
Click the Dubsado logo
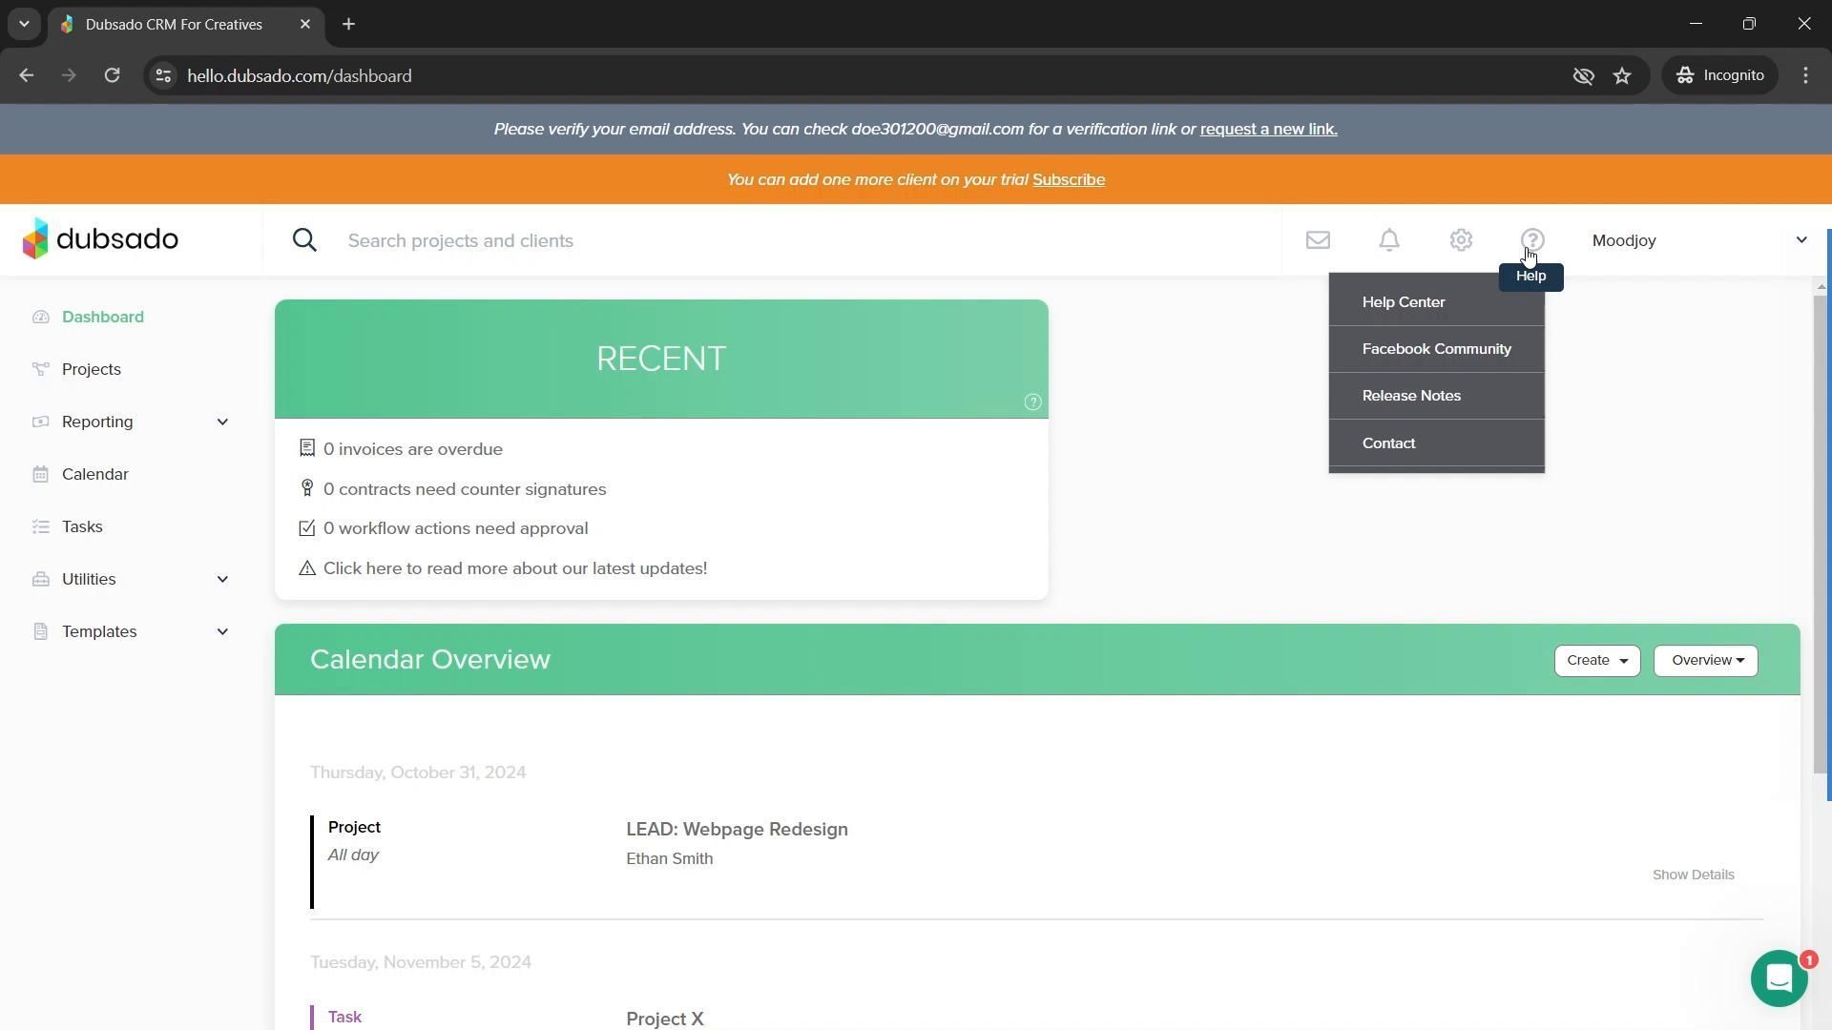pos(101,238)
